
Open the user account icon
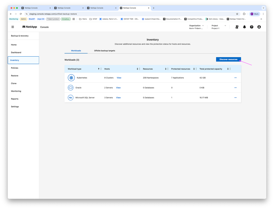point(259,27)
